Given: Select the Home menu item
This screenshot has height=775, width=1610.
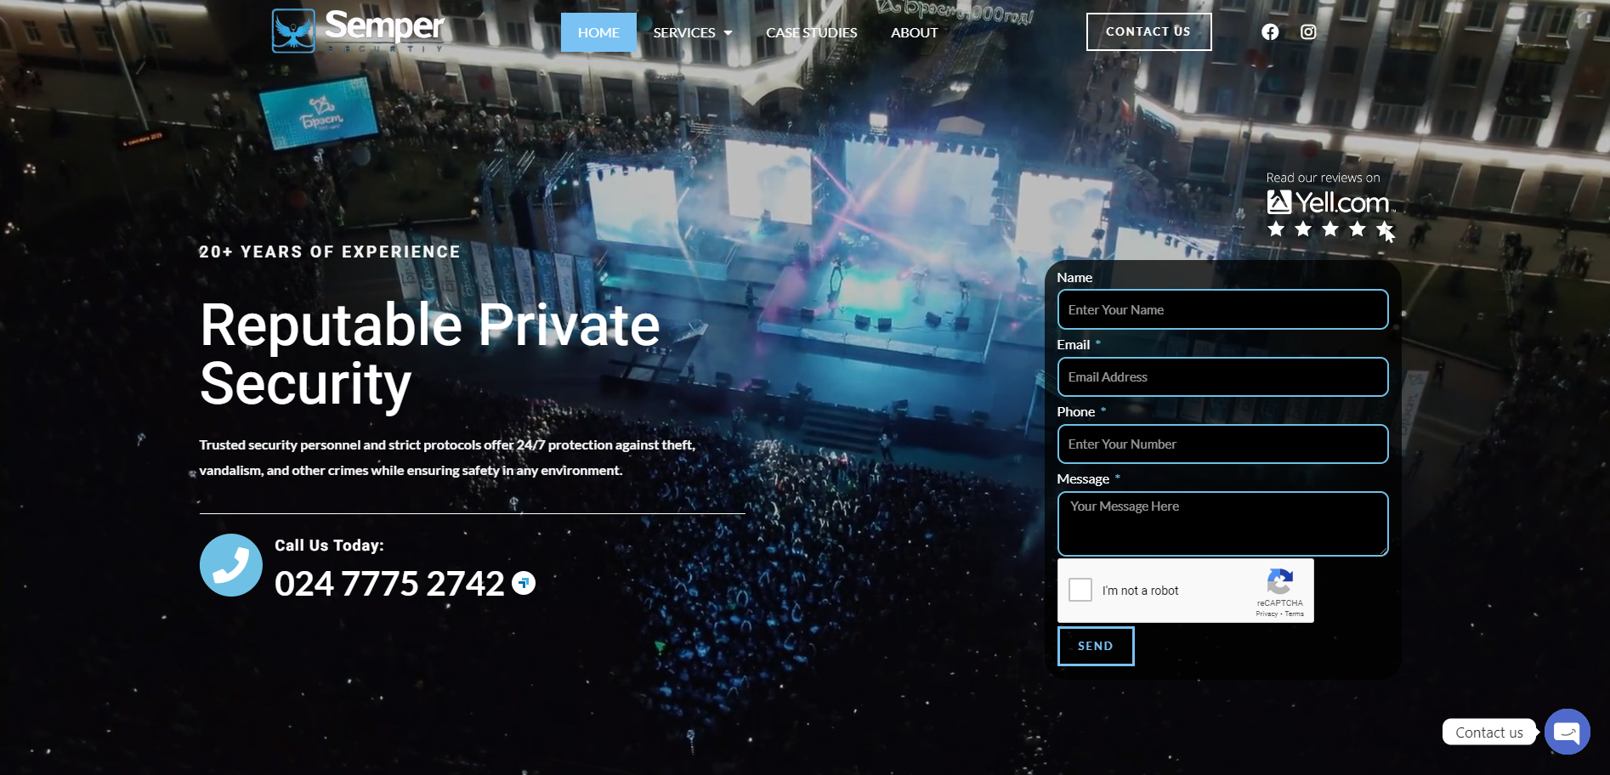Looking at the screenshot, I should (598, 32).
